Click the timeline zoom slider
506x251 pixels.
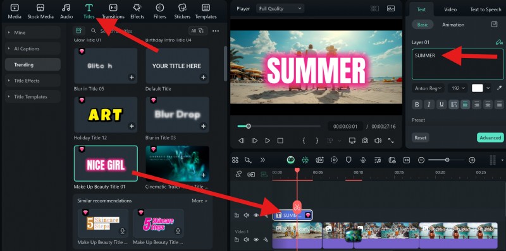coord(447,160)
